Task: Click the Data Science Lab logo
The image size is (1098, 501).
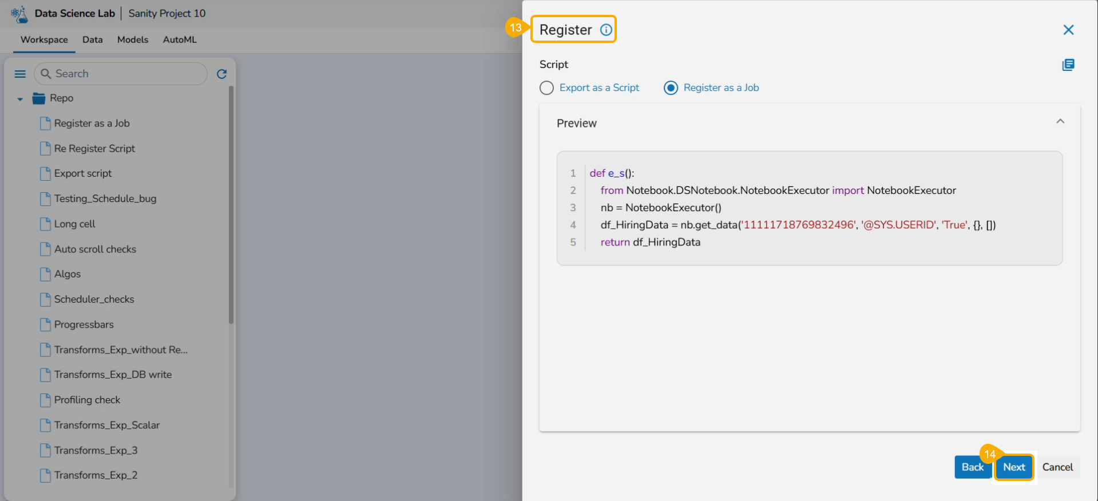Action: (19, 14)
